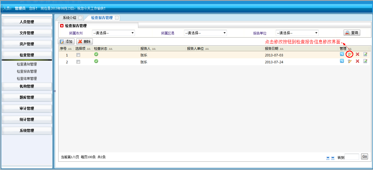Expand the 文件管理 menu
The image size is (373, 170).
pos(27,33)
